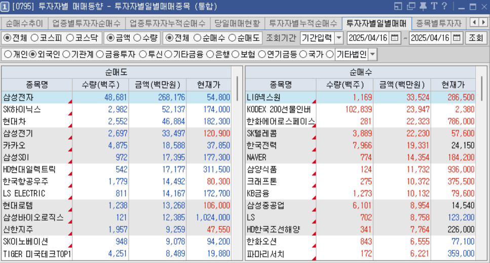Open the 기간입력 period dropdown

[x=339, y=38]
